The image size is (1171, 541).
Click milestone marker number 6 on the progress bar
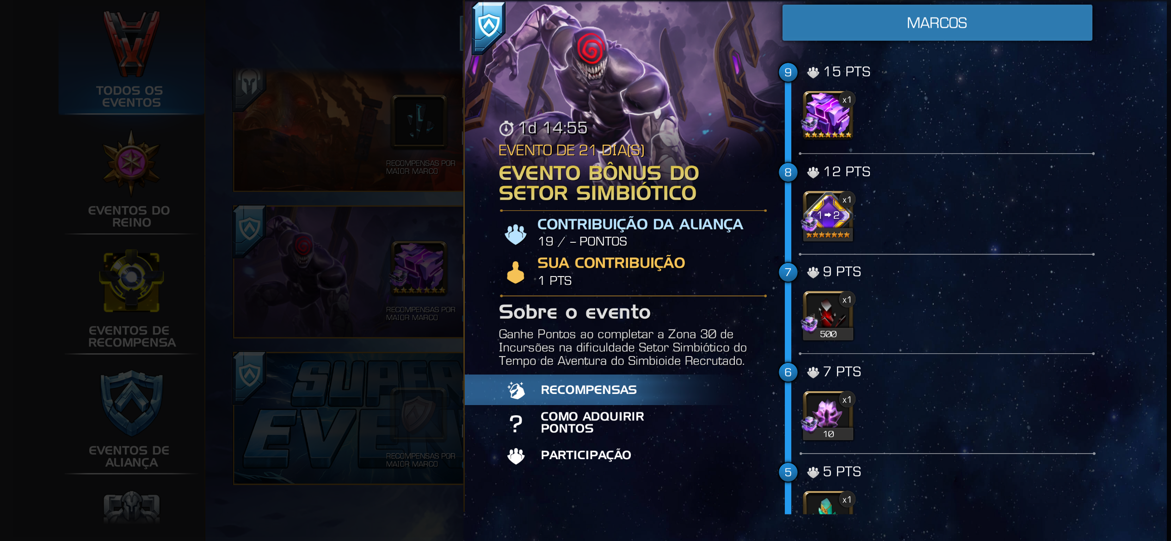click(x=788, y=372)
